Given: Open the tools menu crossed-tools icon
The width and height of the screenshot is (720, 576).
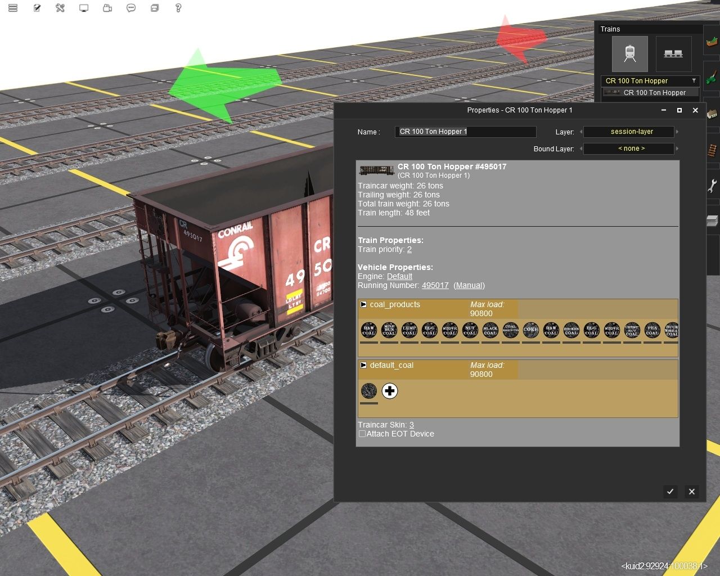Looking at the screenshot, I should click(x=60, y=8).
